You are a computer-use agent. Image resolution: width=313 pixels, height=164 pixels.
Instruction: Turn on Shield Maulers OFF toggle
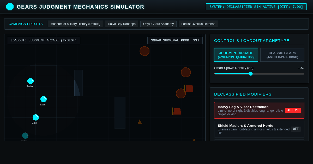coord(296,129)
